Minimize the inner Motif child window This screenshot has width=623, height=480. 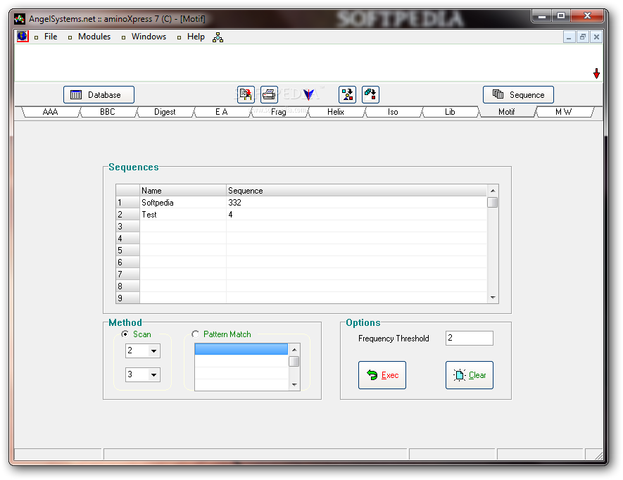569,37
